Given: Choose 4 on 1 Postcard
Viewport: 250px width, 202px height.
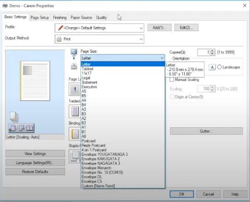Looking at the screenshot, I should pyautogui.click(x=123, y=150).
